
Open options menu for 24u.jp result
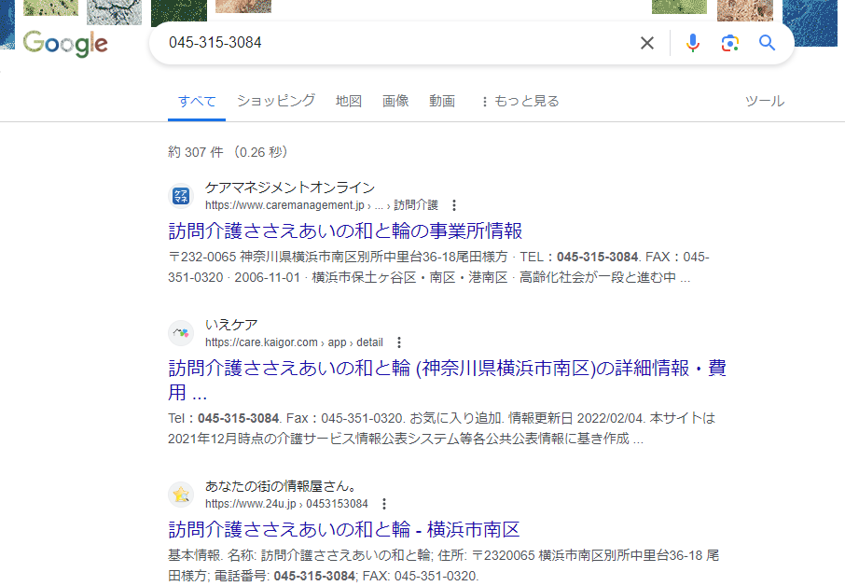384,504
